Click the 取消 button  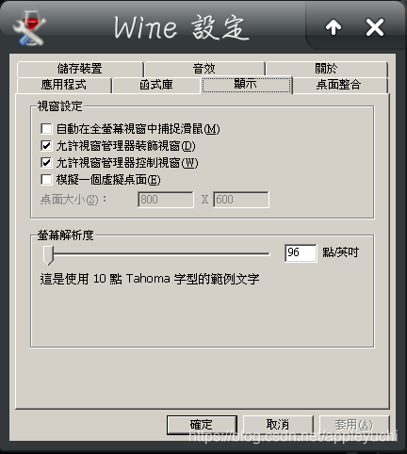pyautogui.click(x=278, y=425)
